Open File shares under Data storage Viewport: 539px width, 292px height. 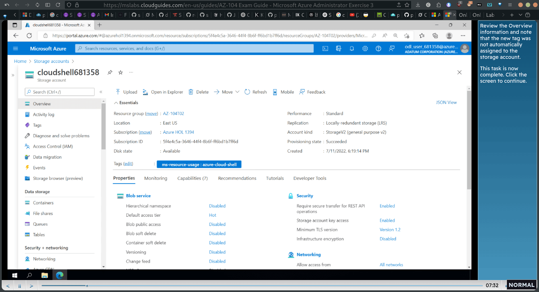click(60, 214)
